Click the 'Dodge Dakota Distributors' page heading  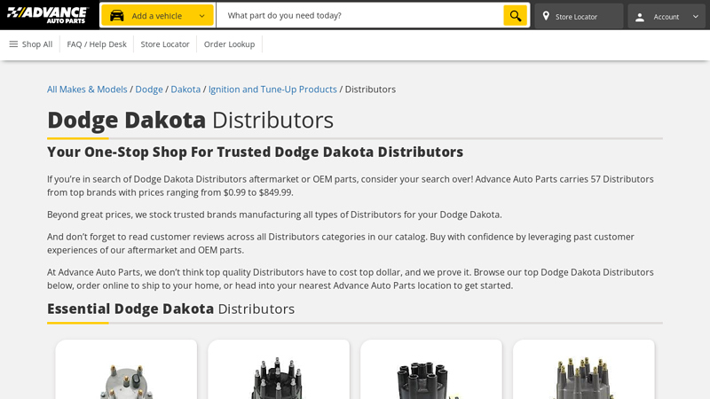(x=190, y=120)
